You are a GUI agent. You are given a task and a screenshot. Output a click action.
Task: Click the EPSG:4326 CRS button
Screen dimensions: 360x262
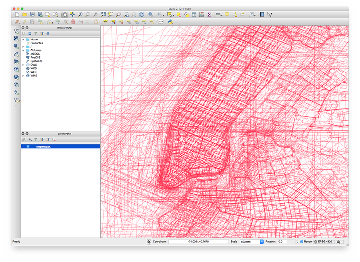tap(324, 242)
